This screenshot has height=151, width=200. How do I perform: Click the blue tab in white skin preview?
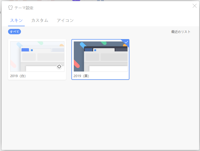(25, 50)
